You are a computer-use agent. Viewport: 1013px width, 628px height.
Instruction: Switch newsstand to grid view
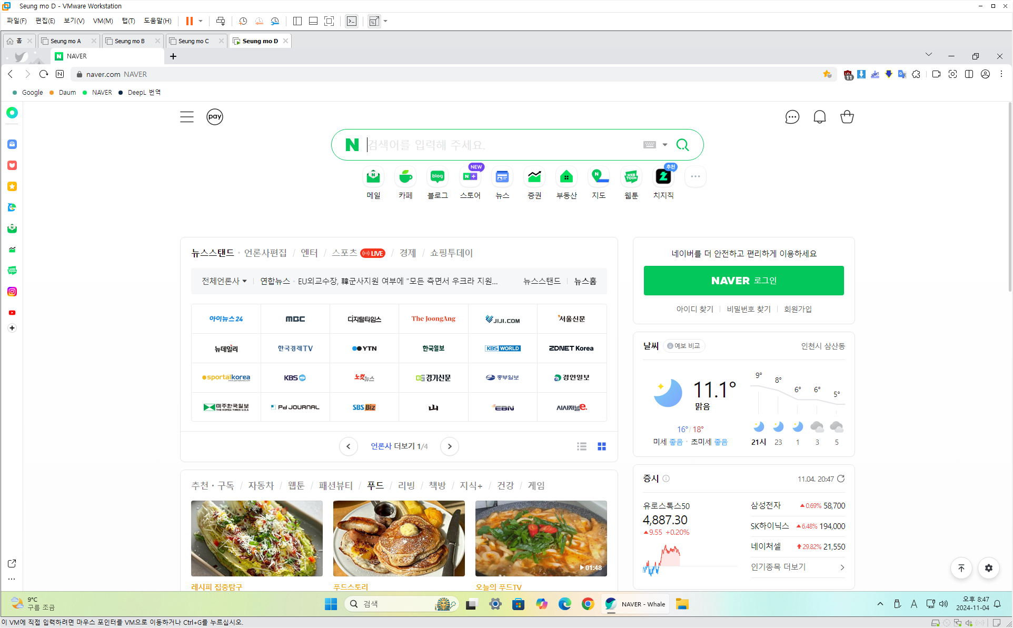tap(602, 446)
